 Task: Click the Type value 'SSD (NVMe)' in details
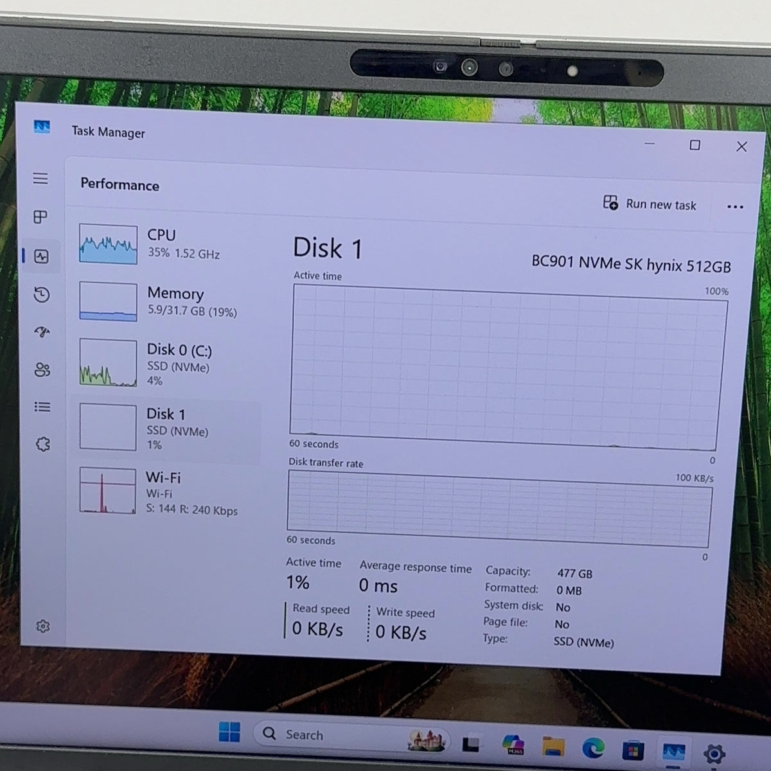tap(583, 642)
